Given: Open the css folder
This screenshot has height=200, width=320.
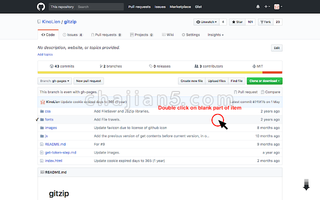Looking at the screenshot, I should click(48, 111).
